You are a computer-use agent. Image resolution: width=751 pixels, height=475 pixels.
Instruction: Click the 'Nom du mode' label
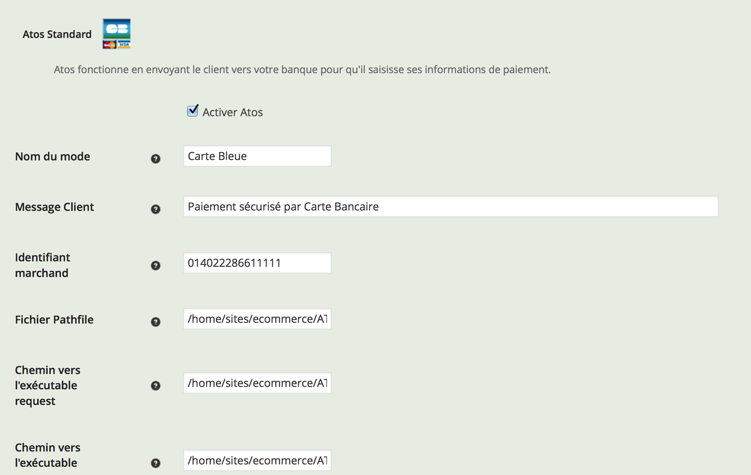click(x=52, y=157)
